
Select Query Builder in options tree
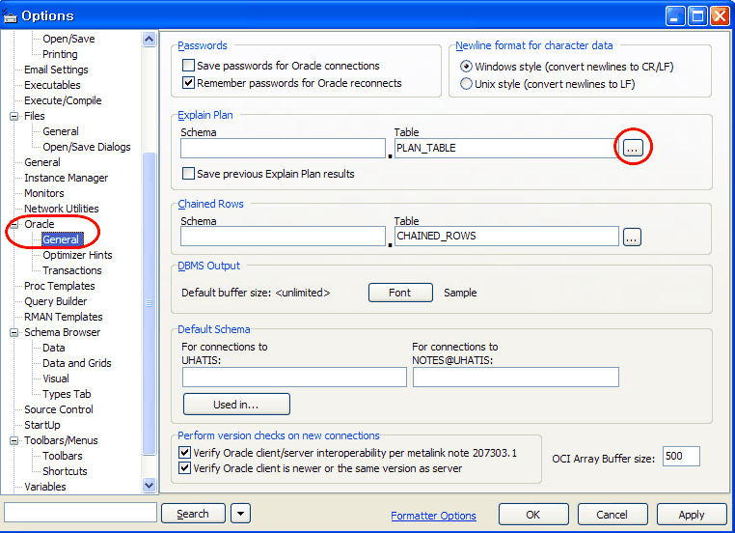55,301
